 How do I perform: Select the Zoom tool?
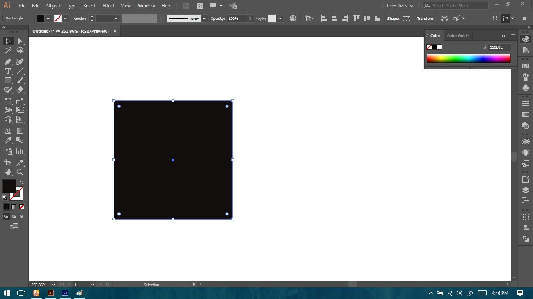click(x=20, y=172)
